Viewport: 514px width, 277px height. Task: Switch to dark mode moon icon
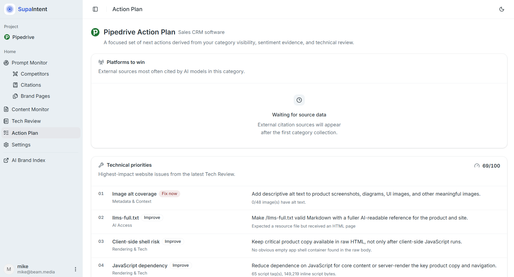click(x=502, y=9)
